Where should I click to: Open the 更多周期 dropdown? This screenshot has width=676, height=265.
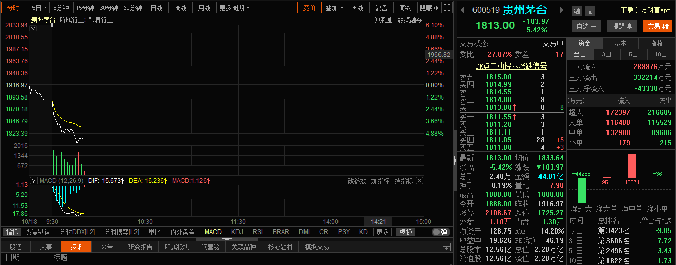point(234,8)
